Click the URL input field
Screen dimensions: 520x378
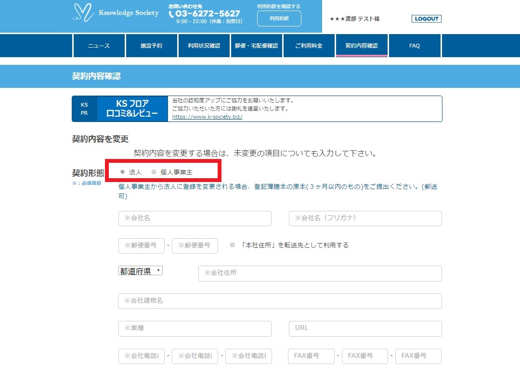(365, 329)
